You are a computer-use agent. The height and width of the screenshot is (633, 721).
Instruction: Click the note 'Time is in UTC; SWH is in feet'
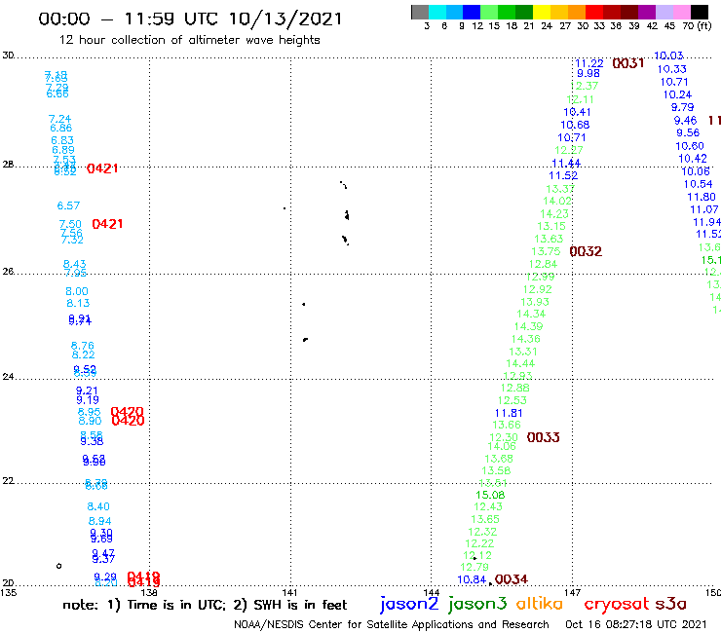click(x=205, y=605)
